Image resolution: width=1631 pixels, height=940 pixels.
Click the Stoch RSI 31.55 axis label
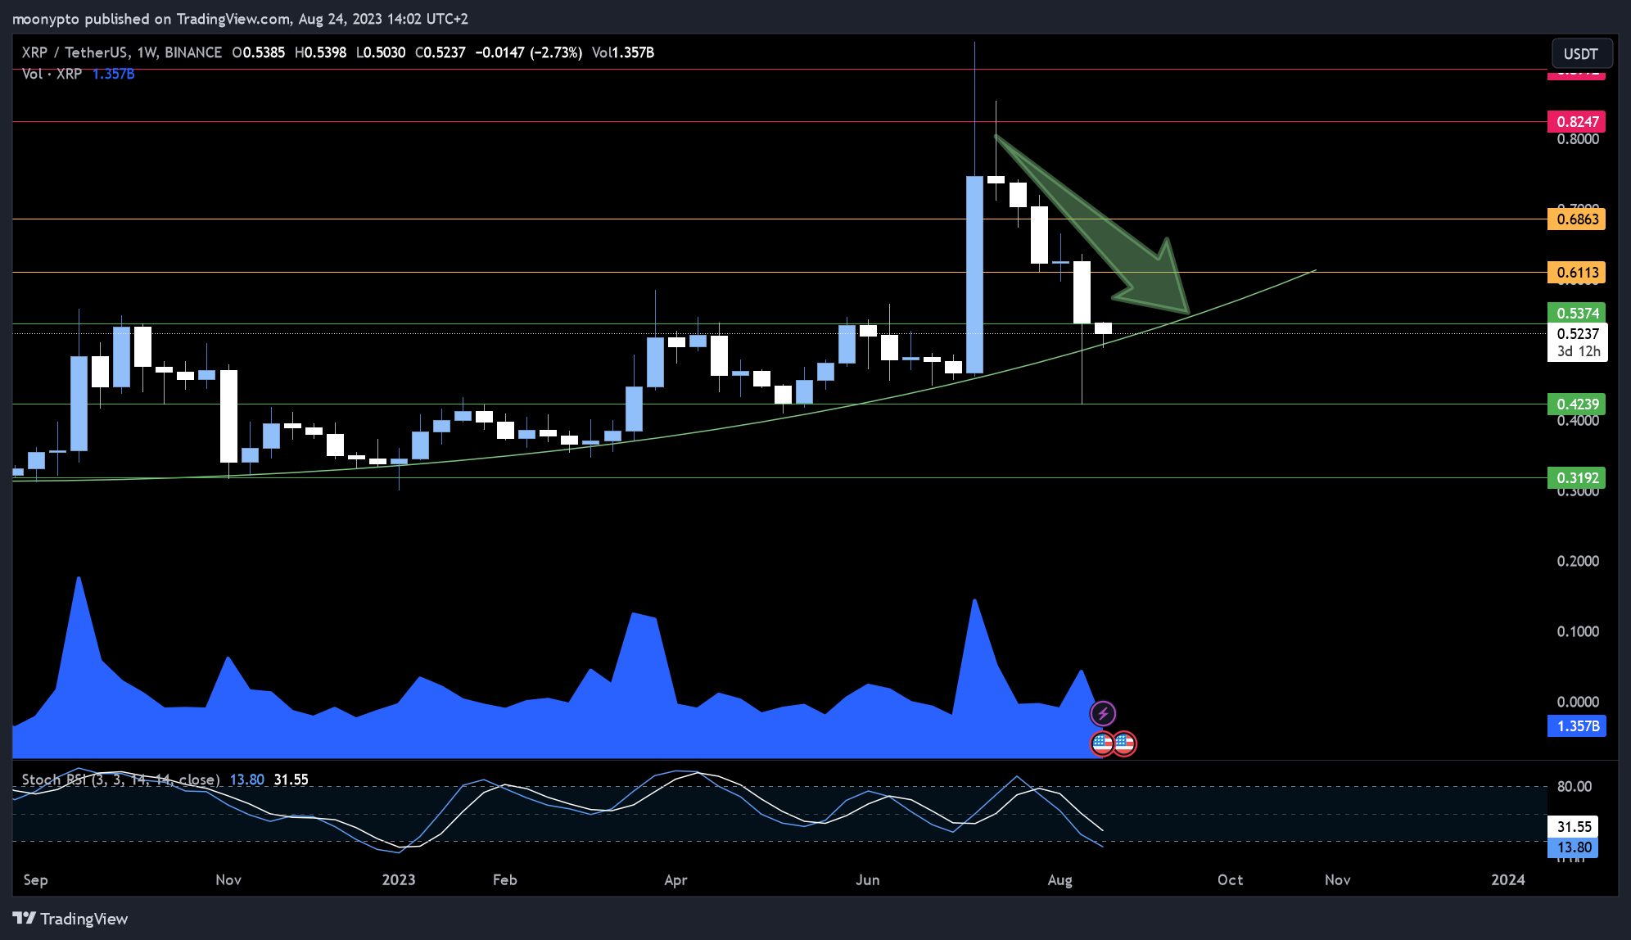click(1574, 827)
